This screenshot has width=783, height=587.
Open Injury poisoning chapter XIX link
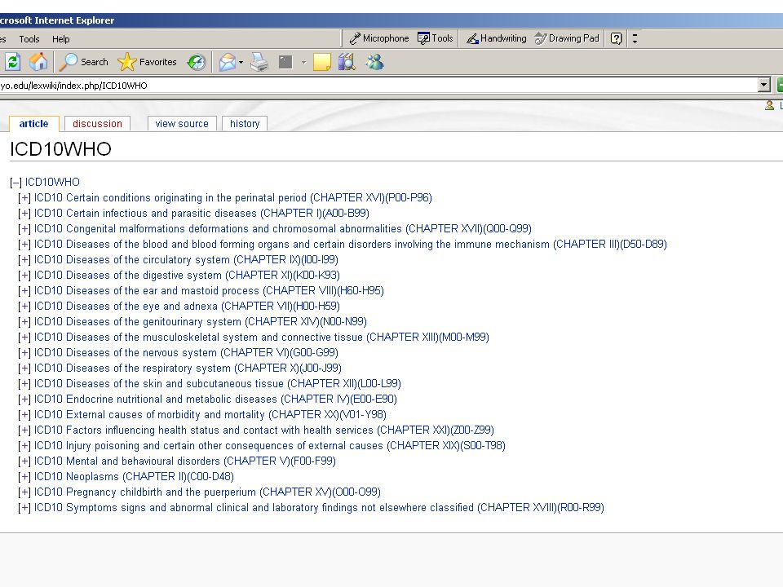[270, 446]
